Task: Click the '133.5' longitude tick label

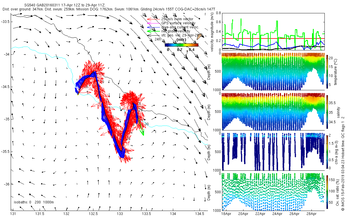Action: coord(146,214)
